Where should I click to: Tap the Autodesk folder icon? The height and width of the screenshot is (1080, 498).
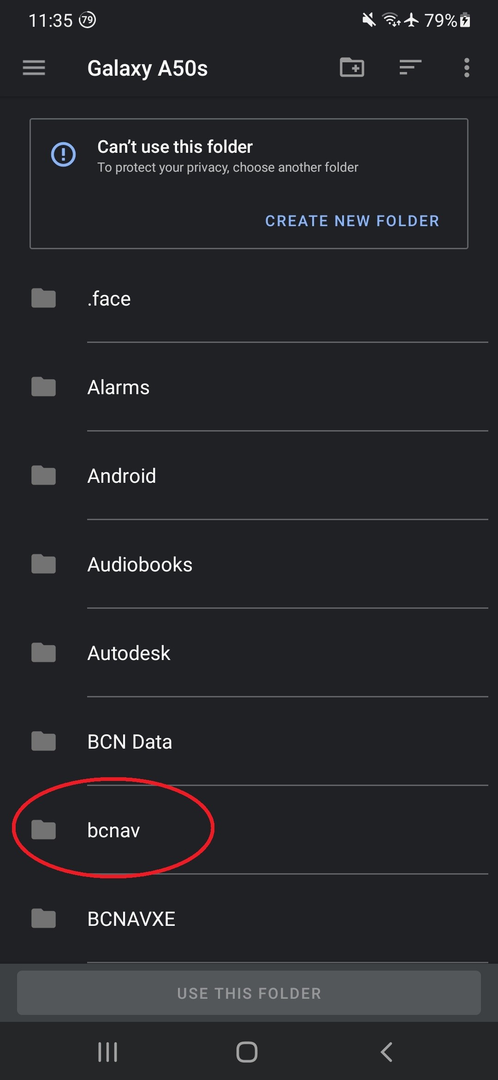coord(44,653)
